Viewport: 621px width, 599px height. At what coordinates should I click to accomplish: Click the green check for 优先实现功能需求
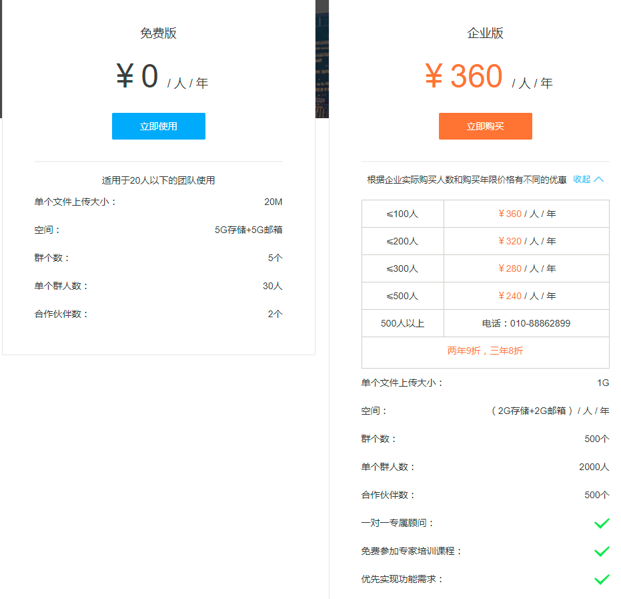602,580
